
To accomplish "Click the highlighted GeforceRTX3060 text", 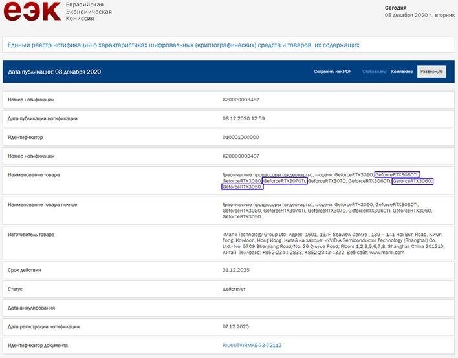I will point(413,181).
